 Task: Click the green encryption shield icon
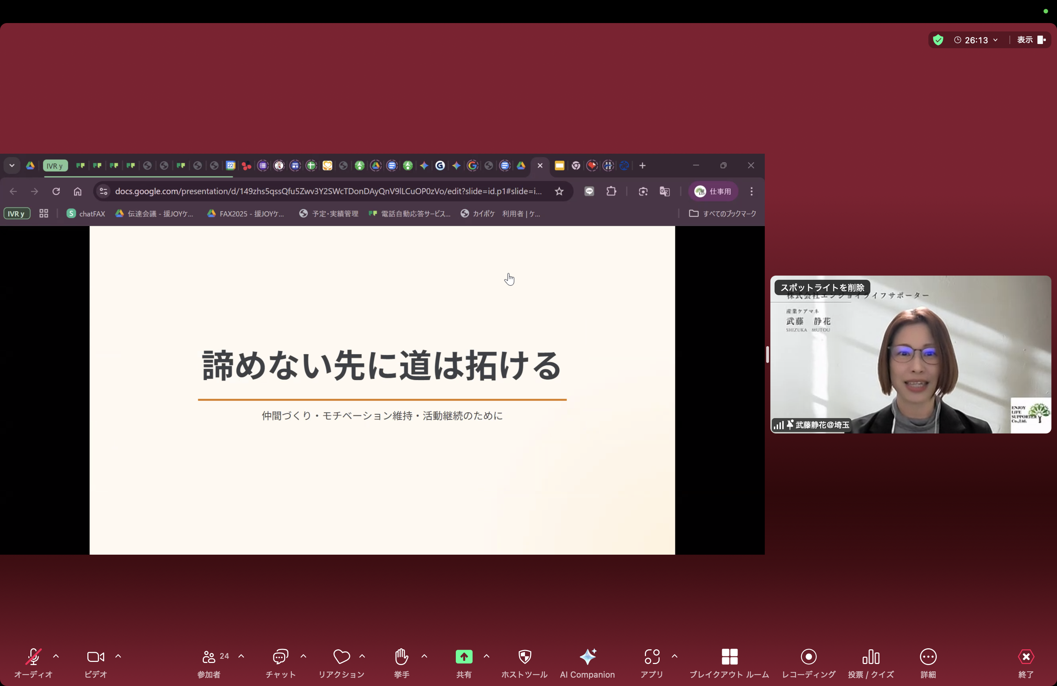pyautogui.click(x=938, y=40)
